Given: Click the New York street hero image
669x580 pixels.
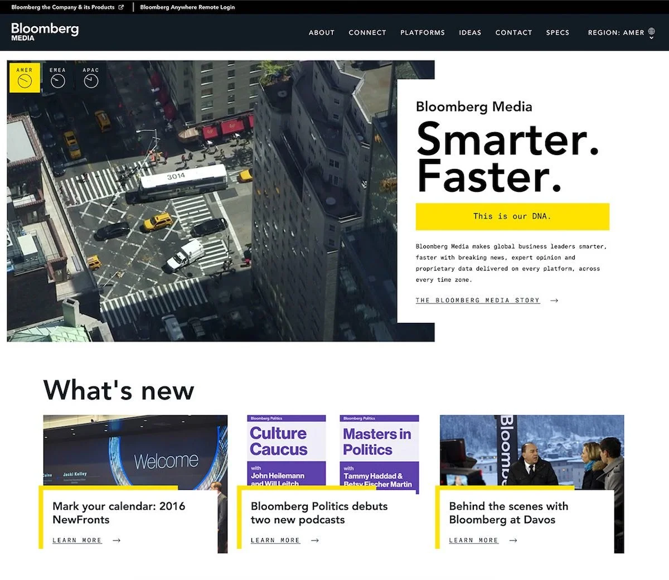Looking at the screenshot, I should [x=202, y=201].
